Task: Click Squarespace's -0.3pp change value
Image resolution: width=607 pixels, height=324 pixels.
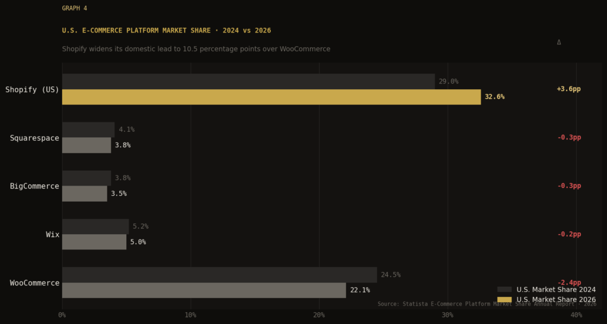Action: click(x=569, y=138)
